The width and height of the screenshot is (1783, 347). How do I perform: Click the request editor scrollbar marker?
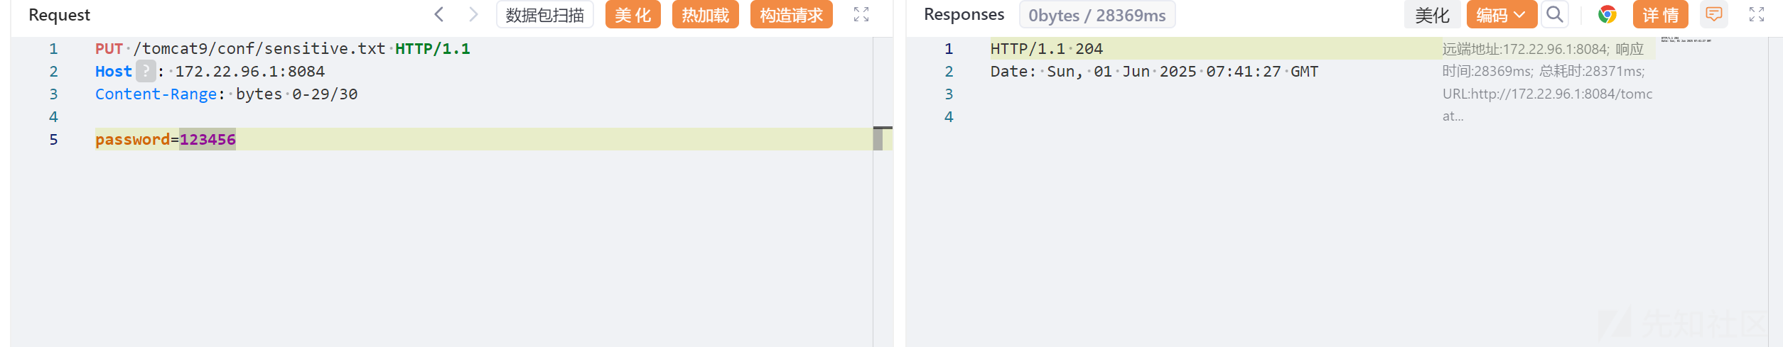click(x=883, y=138)
